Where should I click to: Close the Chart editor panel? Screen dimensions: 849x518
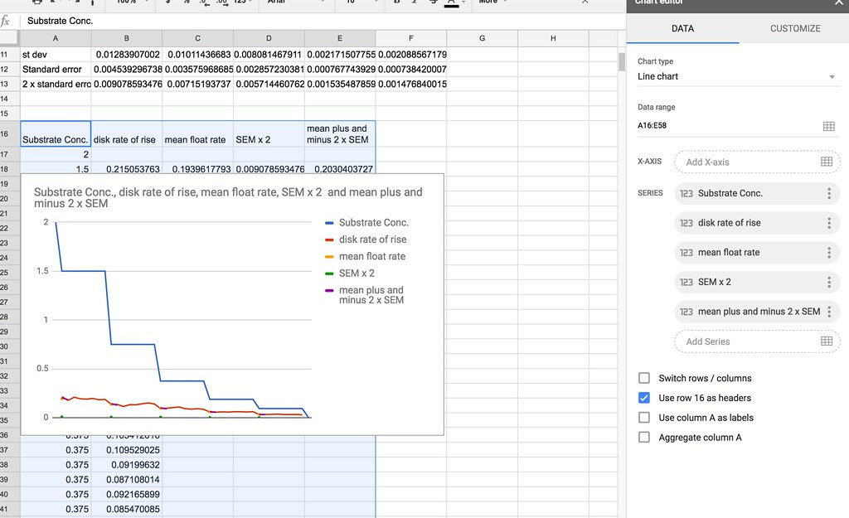837,2
